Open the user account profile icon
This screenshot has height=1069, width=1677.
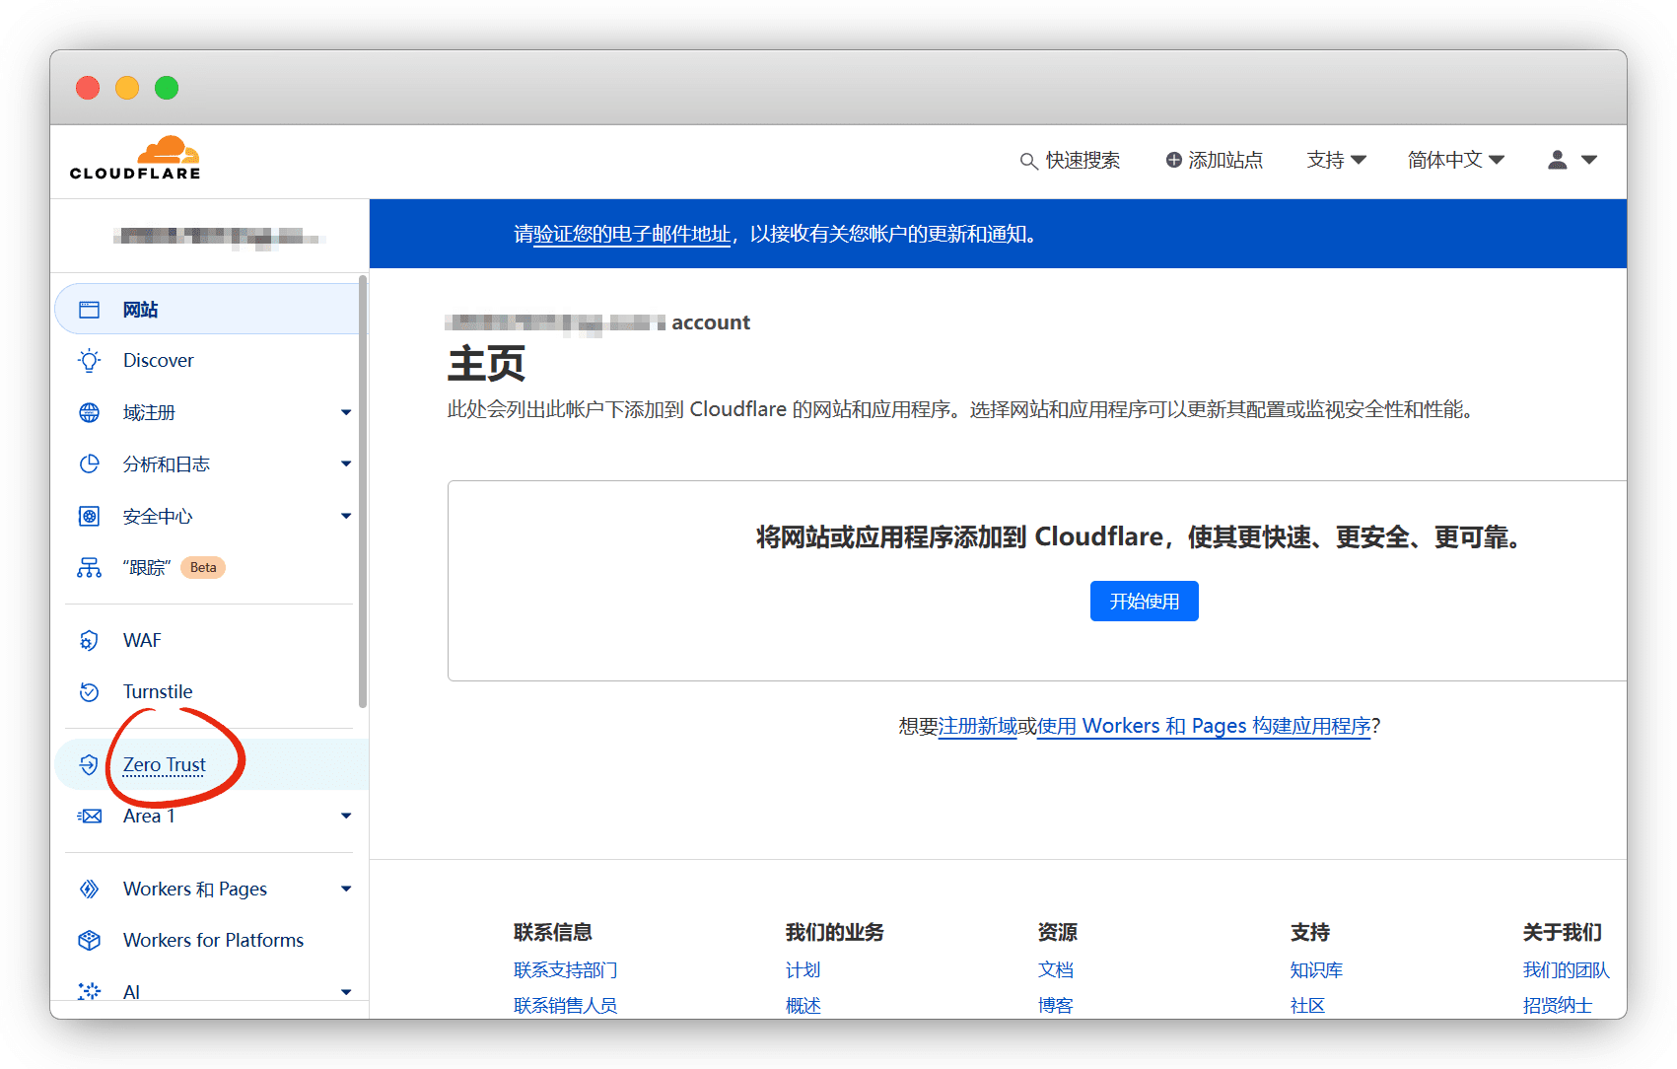pyautogui.click(x=1558, y=160)
